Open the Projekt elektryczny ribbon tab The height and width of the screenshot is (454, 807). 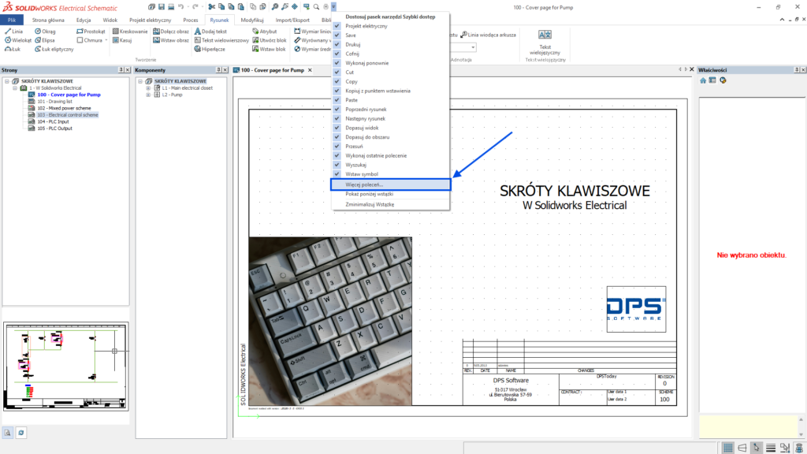(x=148, y=19)
